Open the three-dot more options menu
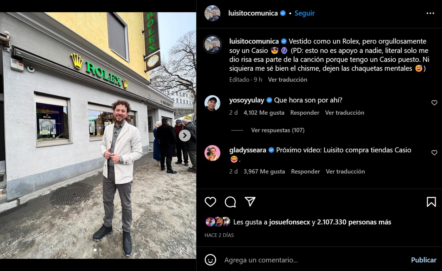This screenshot has width=442, height=271. coord(430,13)
